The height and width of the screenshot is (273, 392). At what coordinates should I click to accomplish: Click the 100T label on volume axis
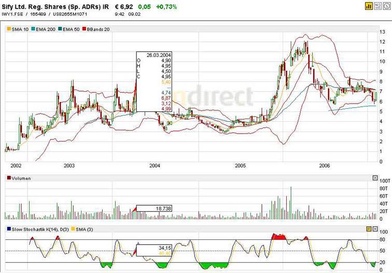(385, 181)
